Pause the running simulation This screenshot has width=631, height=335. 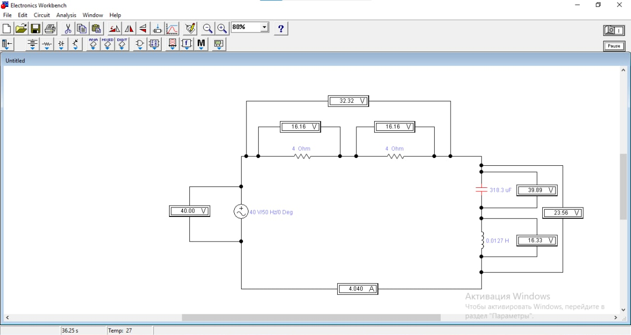(614, 46)
